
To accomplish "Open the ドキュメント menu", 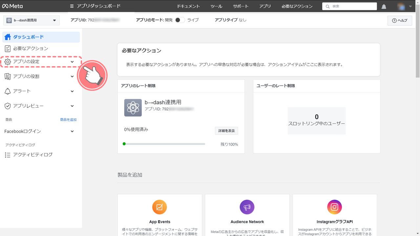I will [x=188, y=6].
